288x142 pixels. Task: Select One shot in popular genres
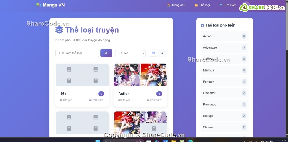pyautogui.click(x=225, y=93)
